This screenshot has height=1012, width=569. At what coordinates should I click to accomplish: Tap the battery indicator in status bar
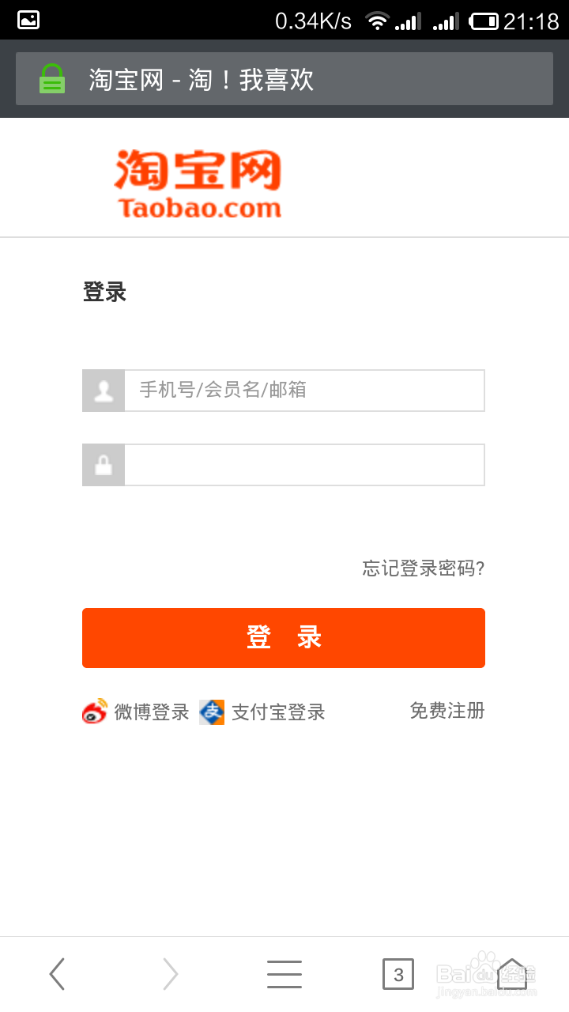point(484,20)
